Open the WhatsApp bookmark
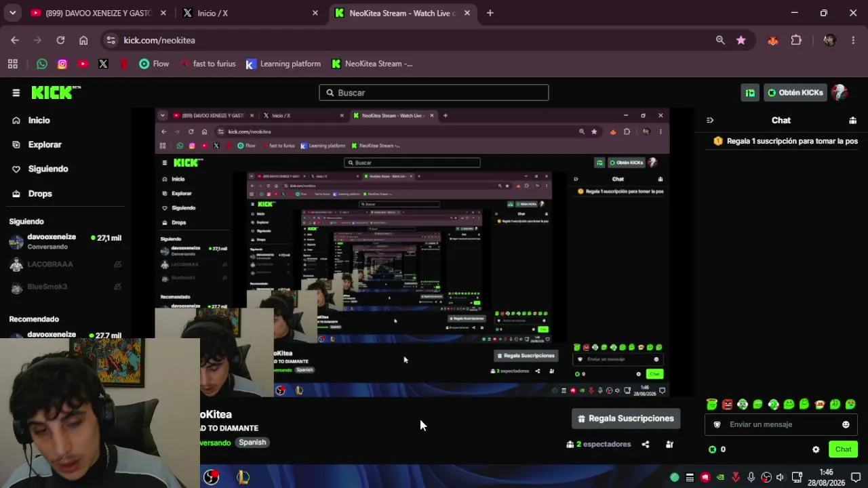Viewport: 868px width, 488px height. coord(42,64)
